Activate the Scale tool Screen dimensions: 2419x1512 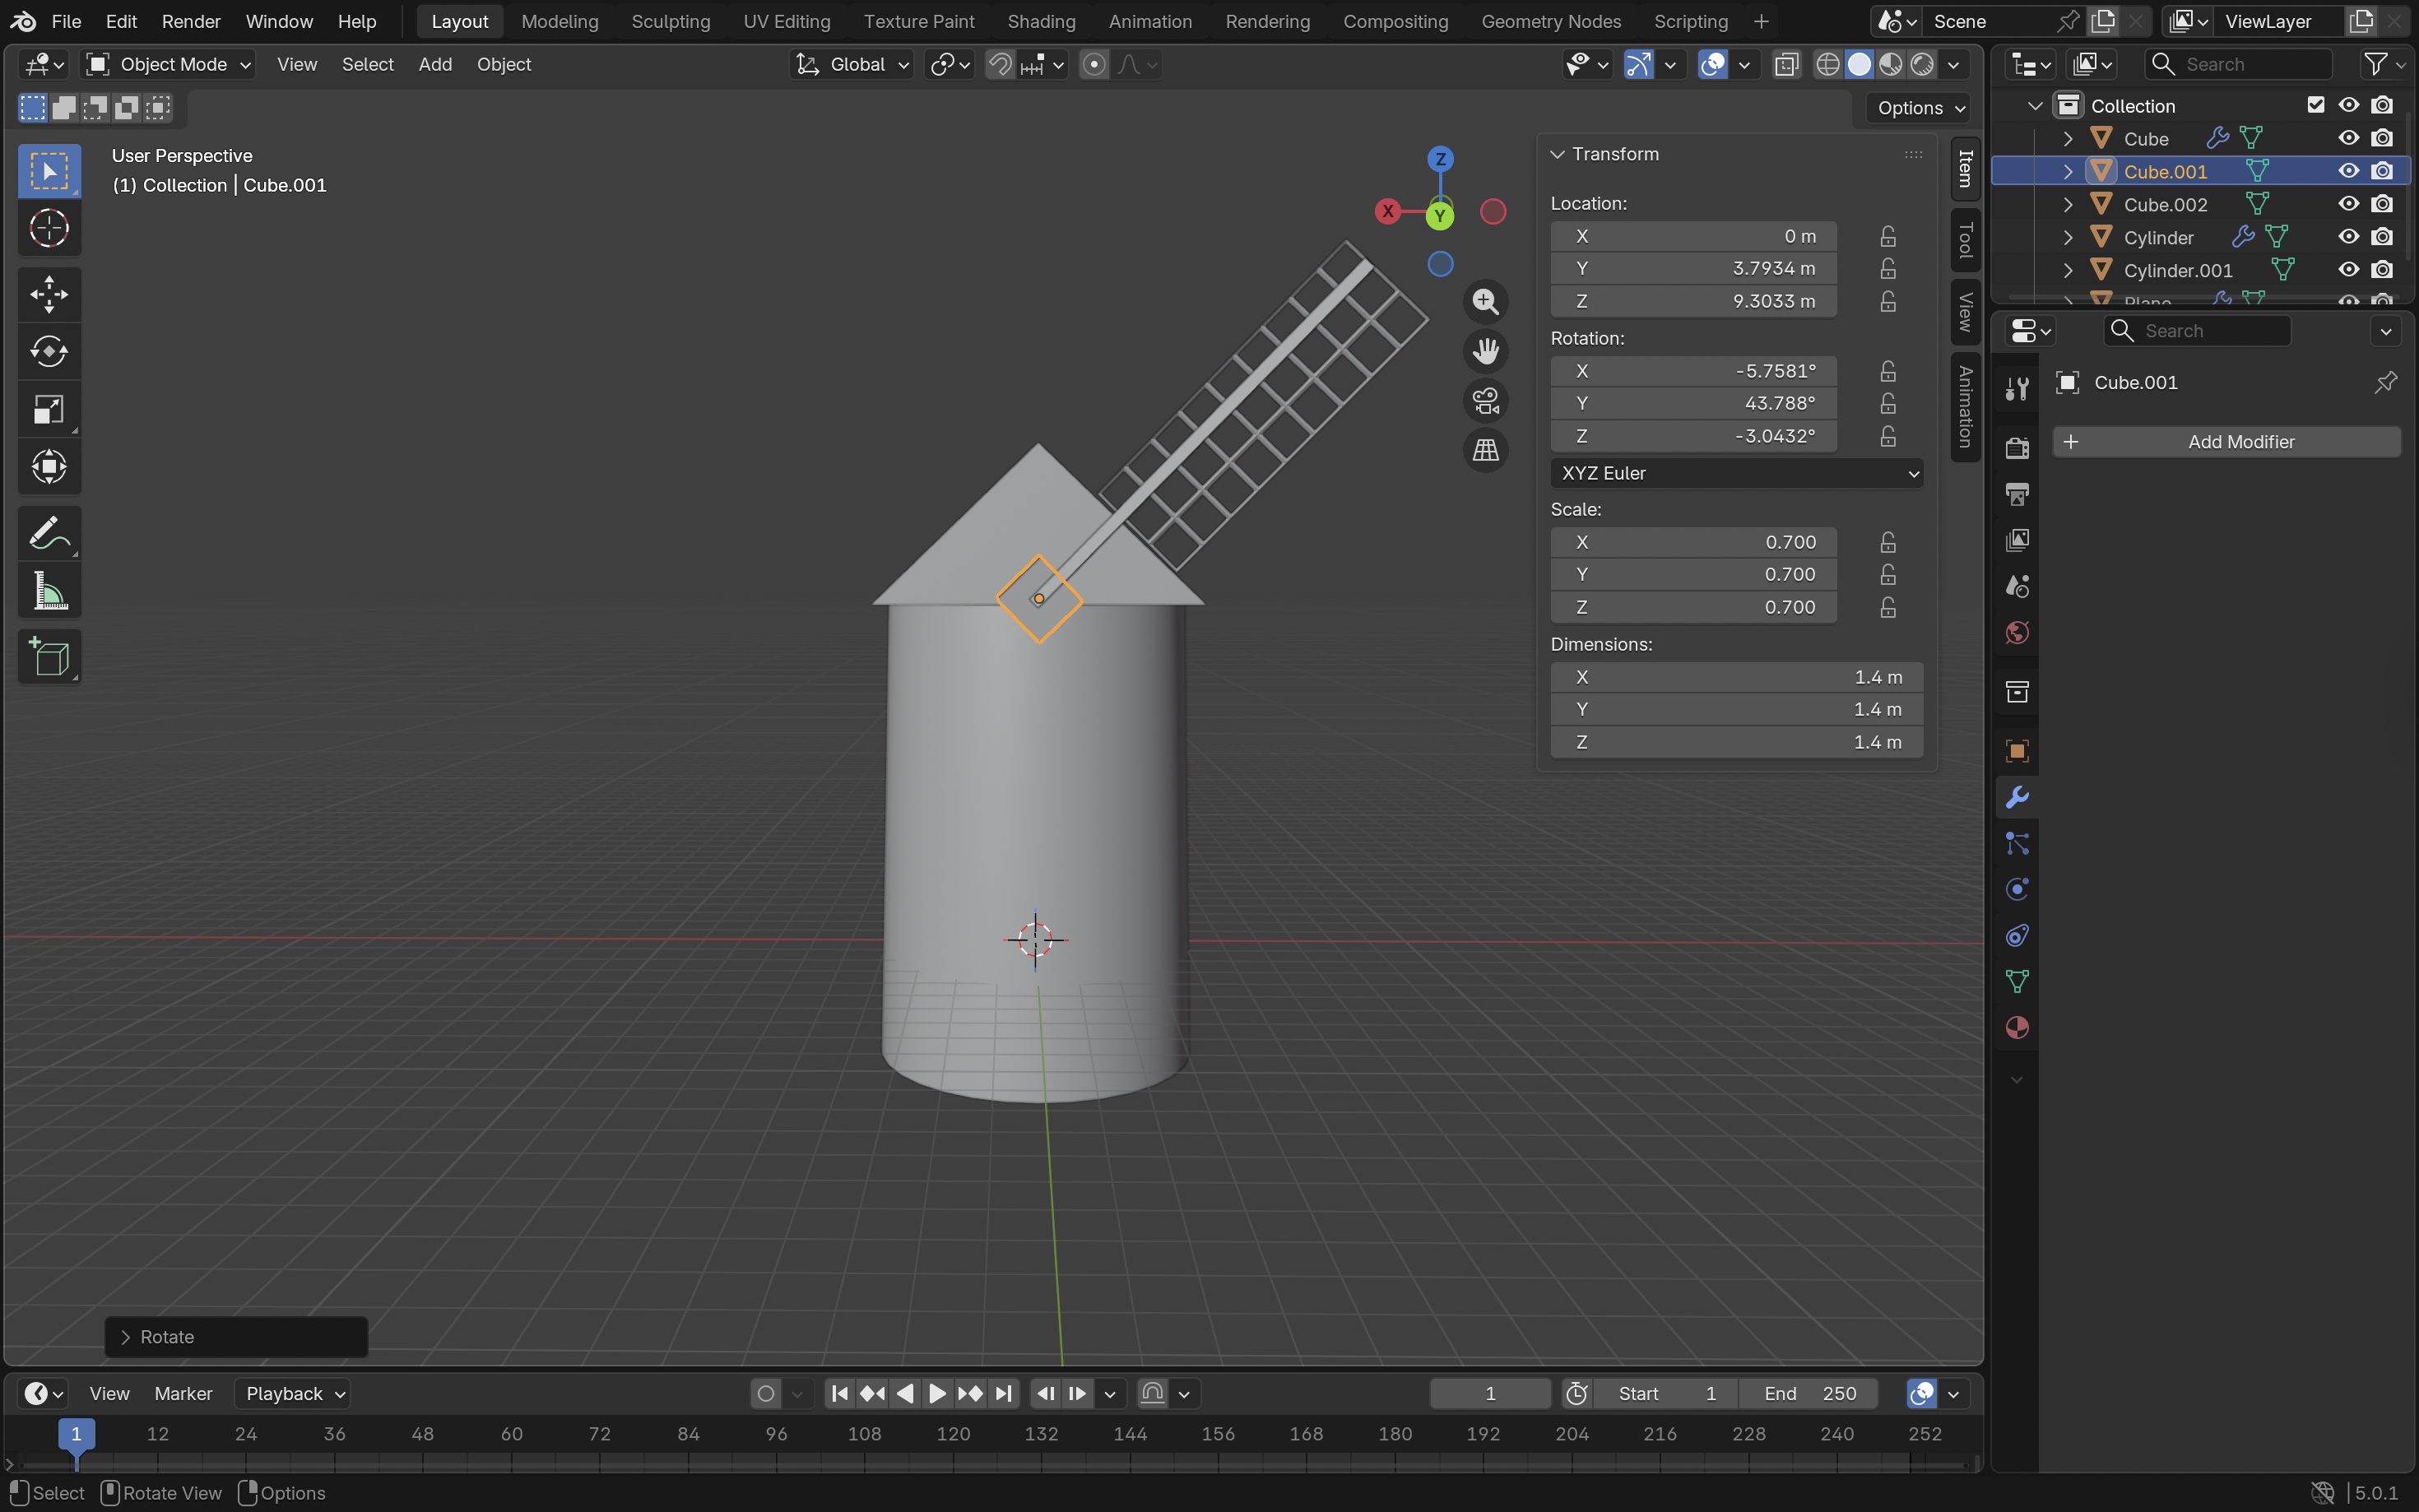[x=49, y=409]
